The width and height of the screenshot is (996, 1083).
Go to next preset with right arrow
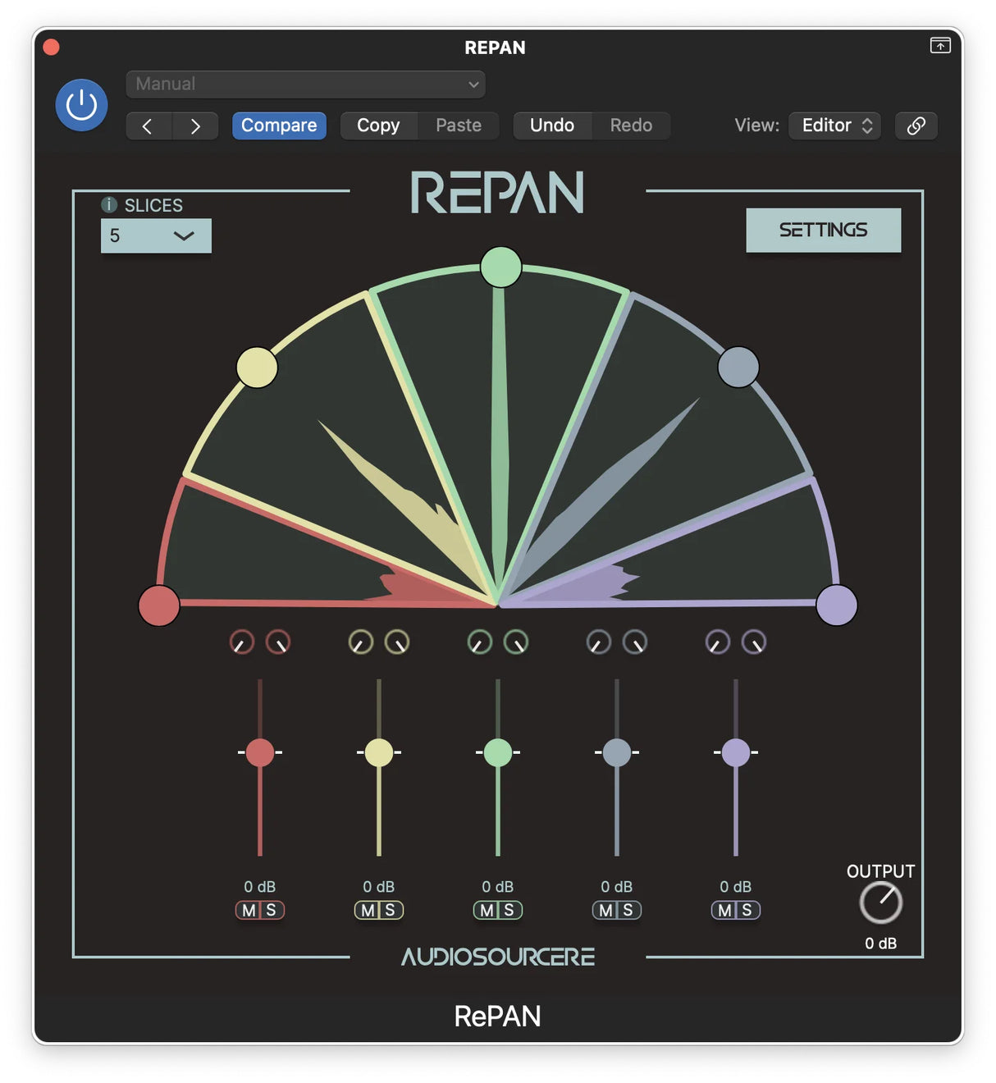pos(195,126)
